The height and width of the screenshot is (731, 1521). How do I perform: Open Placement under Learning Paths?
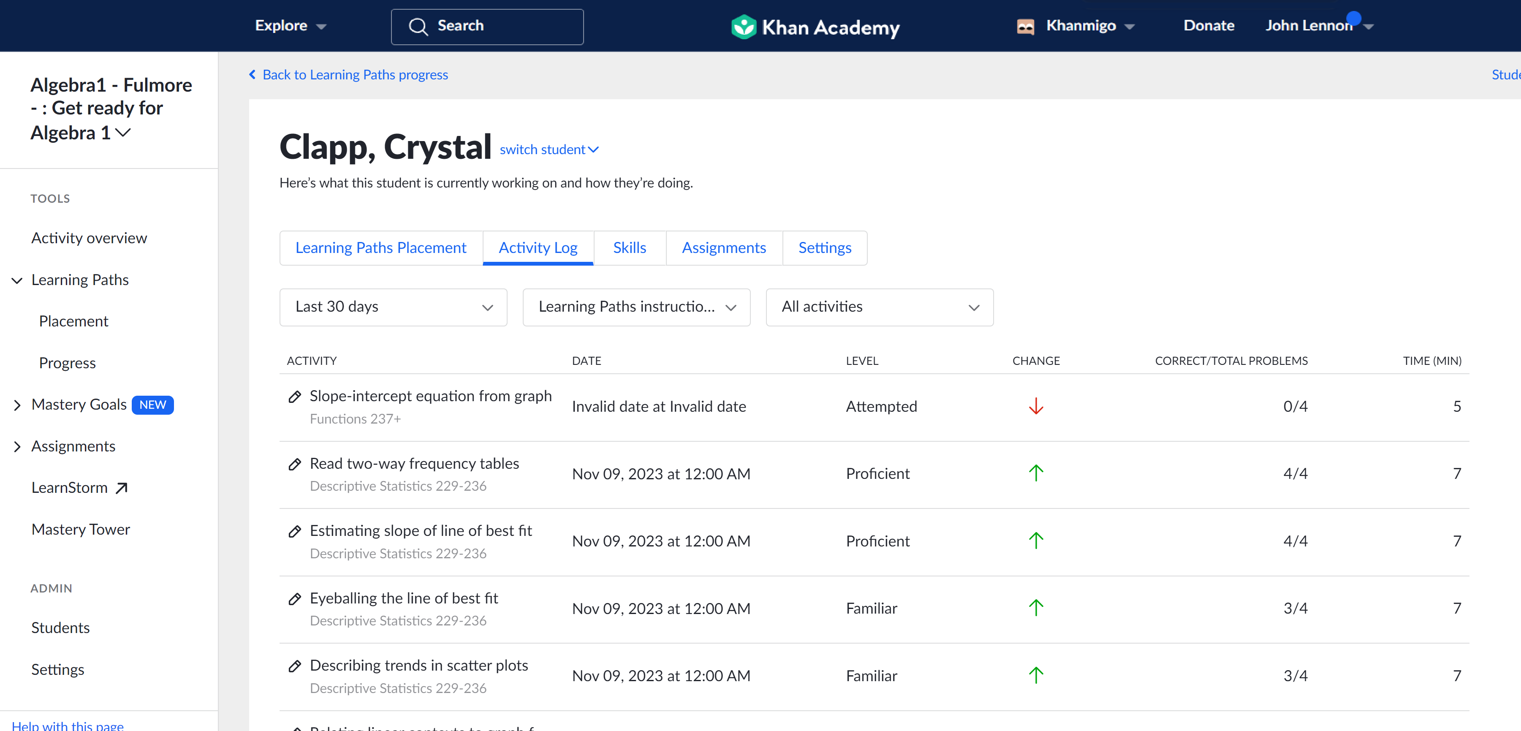73,321
